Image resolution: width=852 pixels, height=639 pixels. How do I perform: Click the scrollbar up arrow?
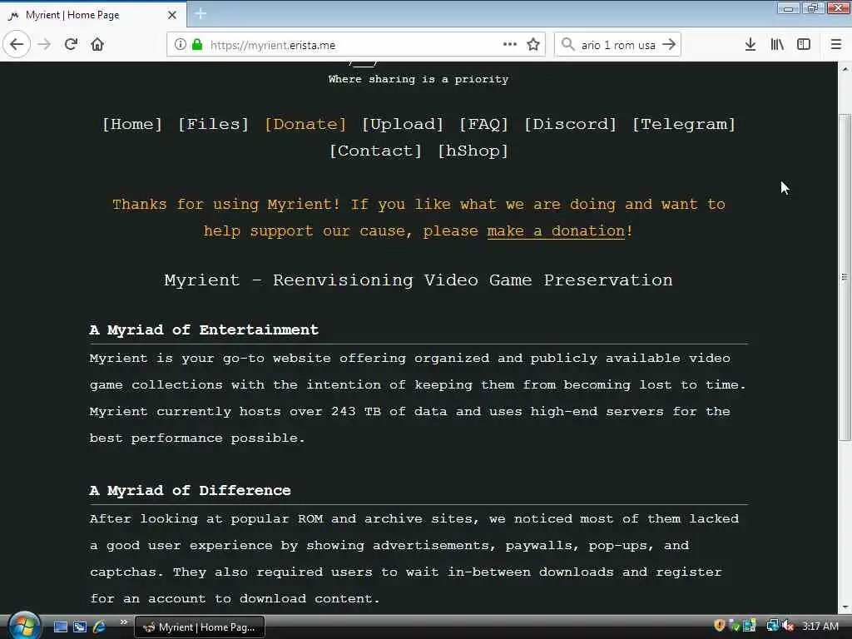point(845,69)
